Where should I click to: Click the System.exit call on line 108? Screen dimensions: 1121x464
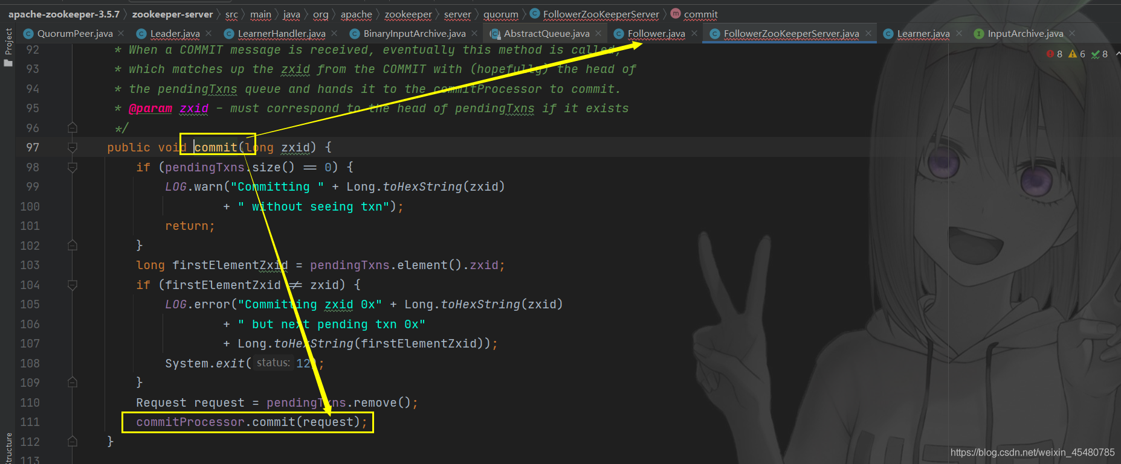pyautogui.click(x=244, y=363)
